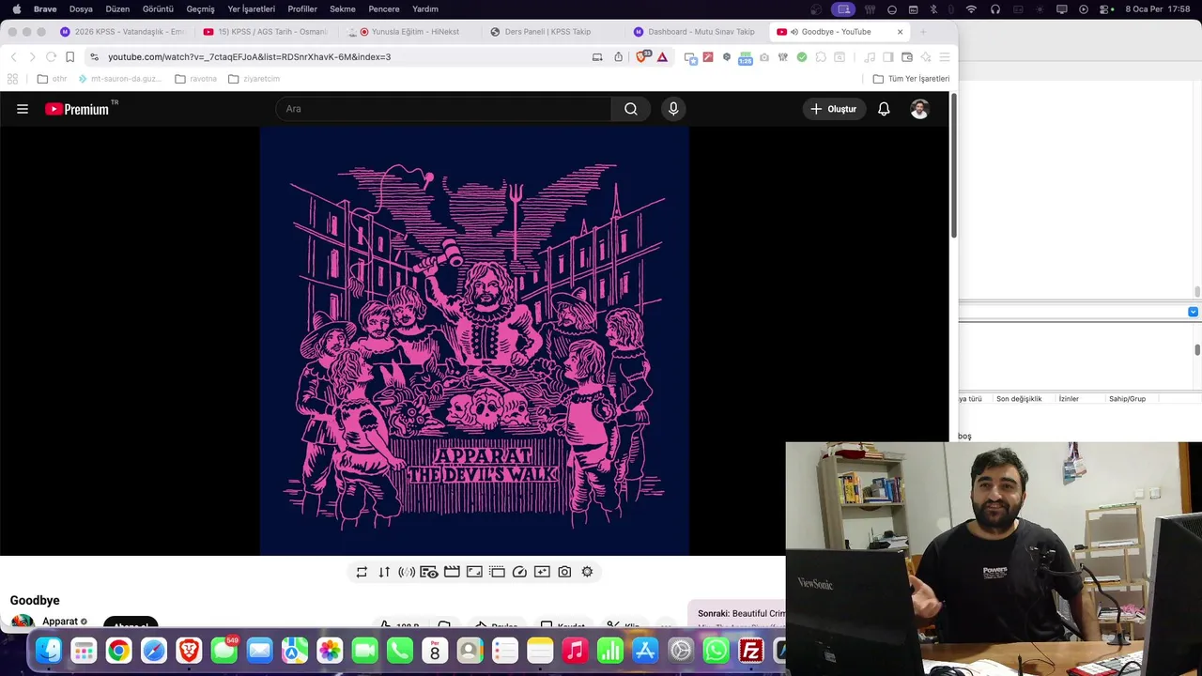
Task: Click the frame-with-plus icon under the video
Action: tap(542, 572)
